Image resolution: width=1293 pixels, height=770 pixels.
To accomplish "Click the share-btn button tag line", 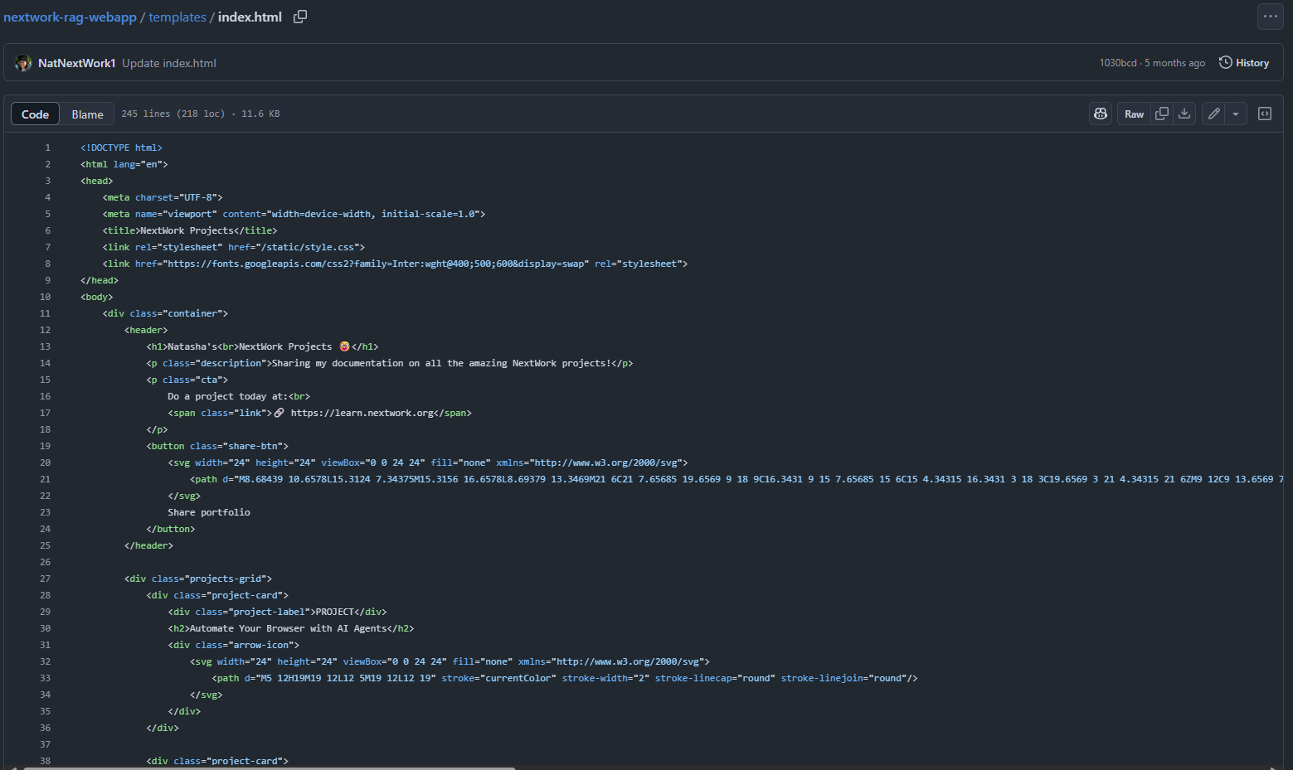I will click(217, 446).
